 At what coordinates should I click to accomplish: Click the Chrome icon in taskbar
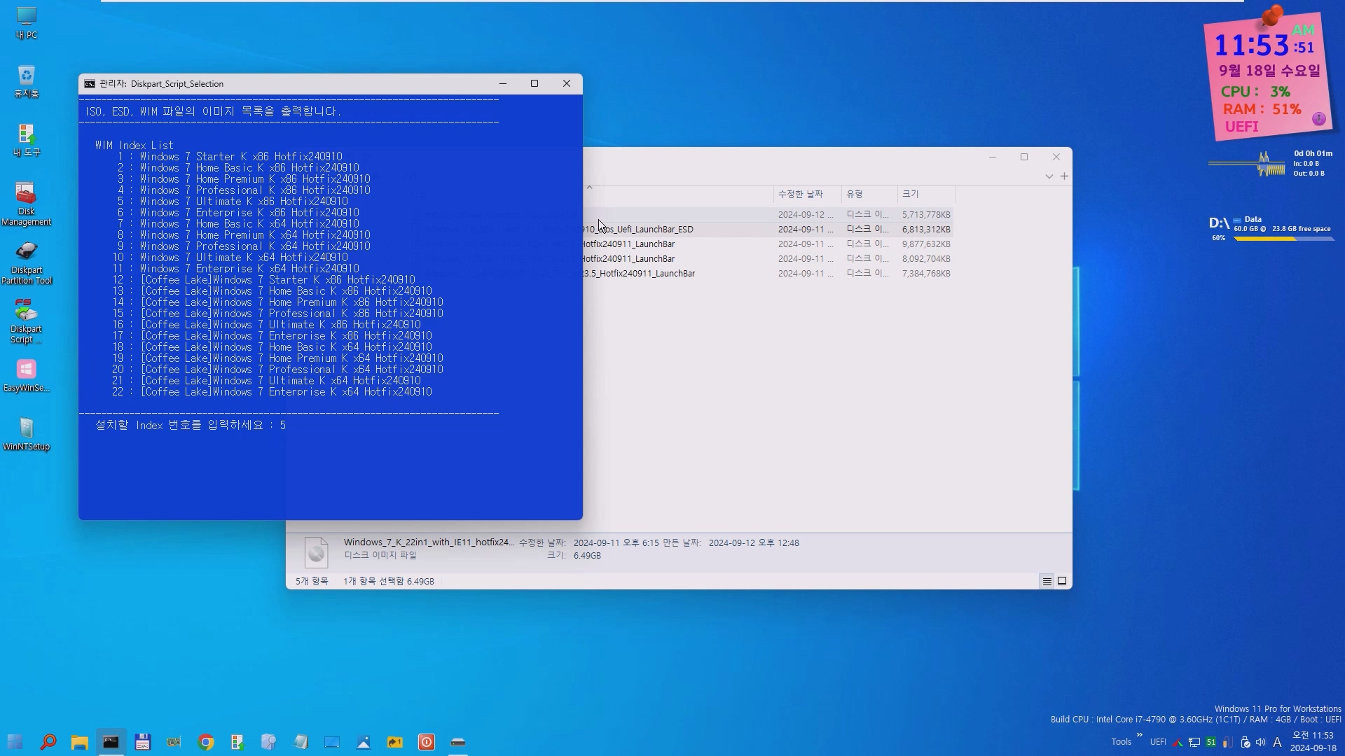coord(206,742)
